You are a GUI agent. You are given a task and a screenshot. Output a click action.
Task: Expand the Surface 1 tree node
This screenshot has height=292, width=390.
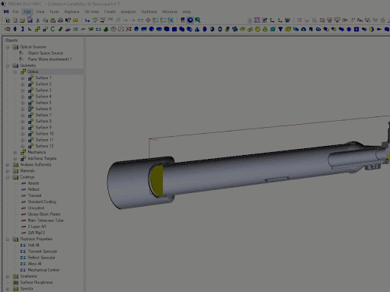point(23,78)
